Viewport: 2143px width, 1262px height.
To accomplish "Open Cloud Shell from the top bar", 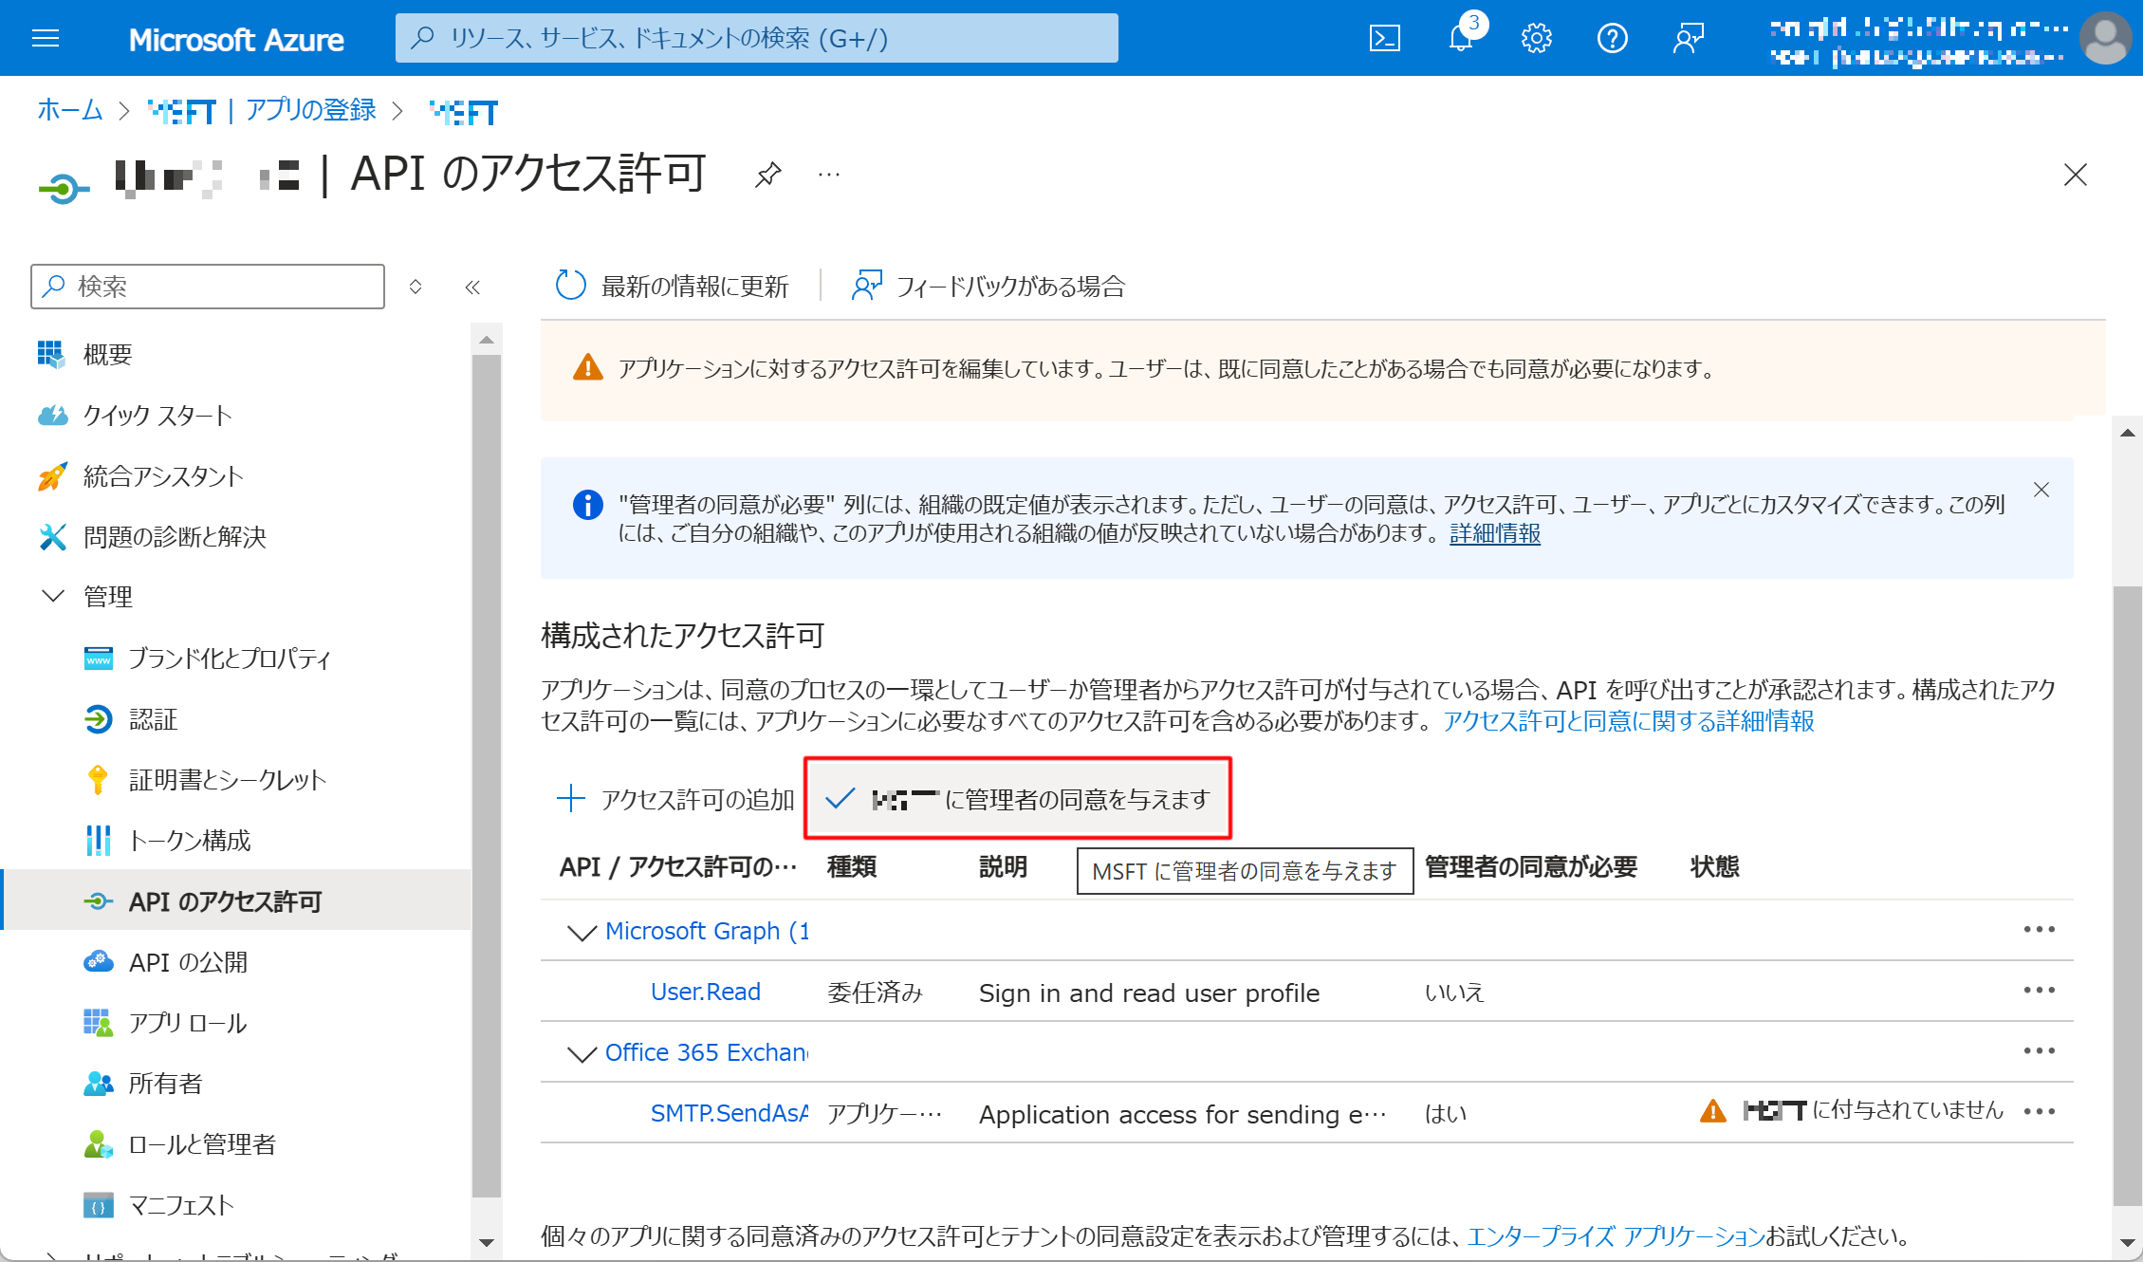I will click(x=1384, y=38).
